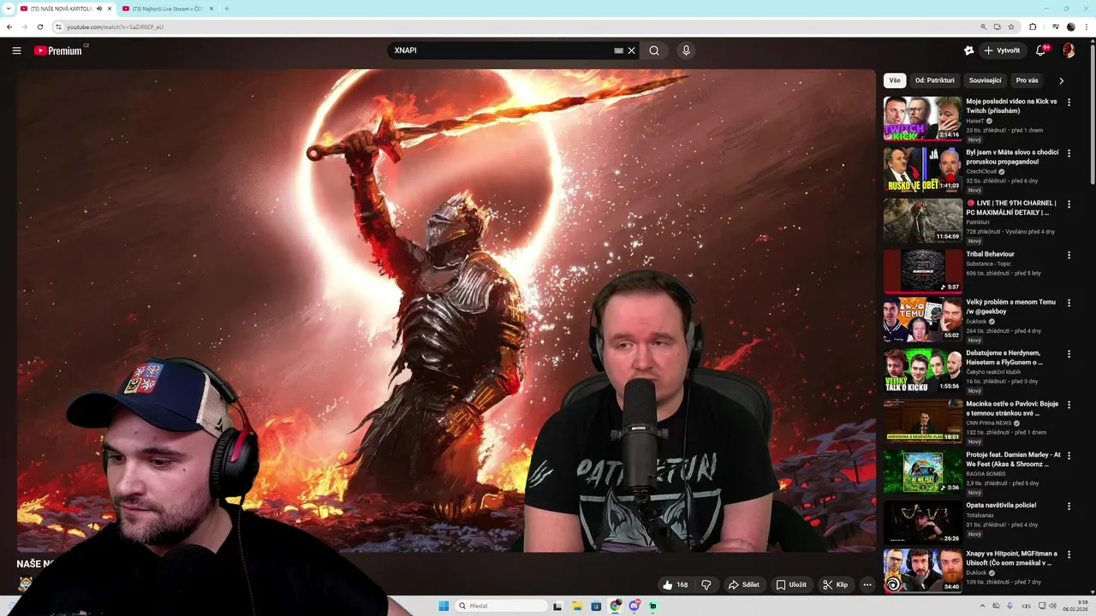Open options for LIVE THE 9TH CHARNEL video

tap(1069, 204)
